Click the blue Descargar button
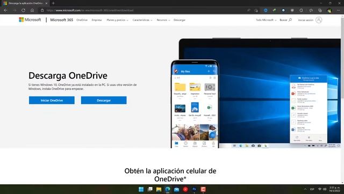 point(104,100)
